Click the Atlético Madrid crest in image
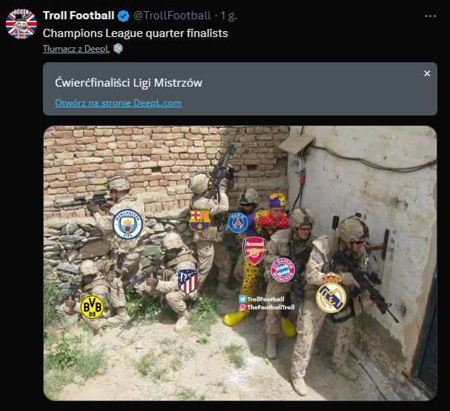The image size is (450, 411). pyautogui.click(x=188, y=281)
